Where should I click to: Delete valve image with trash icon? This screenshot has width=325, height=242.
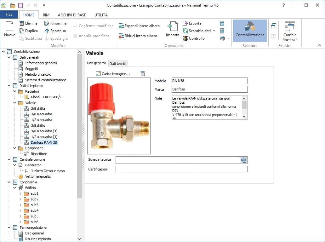coord(143,74)
